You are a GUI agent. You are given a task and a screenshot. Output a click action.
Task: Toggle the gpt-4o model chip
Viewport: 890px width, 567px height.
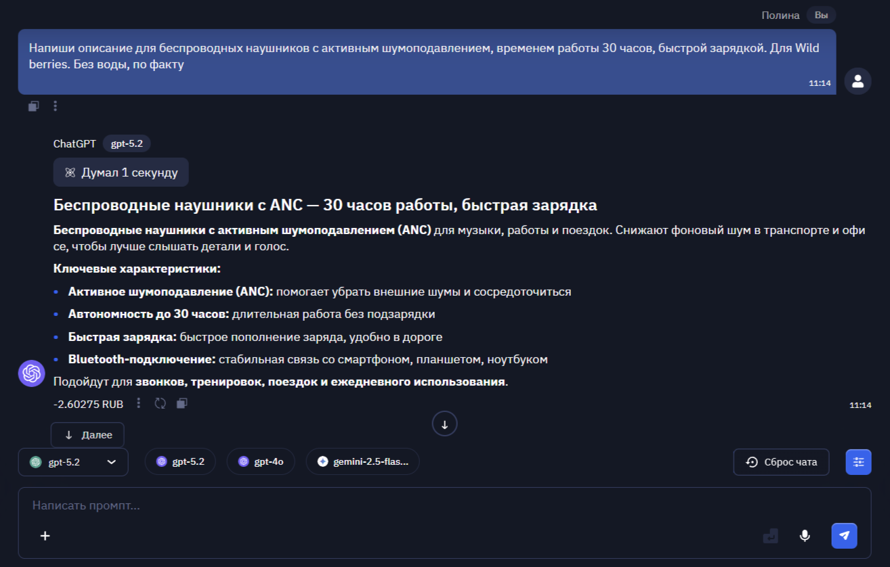261,461
